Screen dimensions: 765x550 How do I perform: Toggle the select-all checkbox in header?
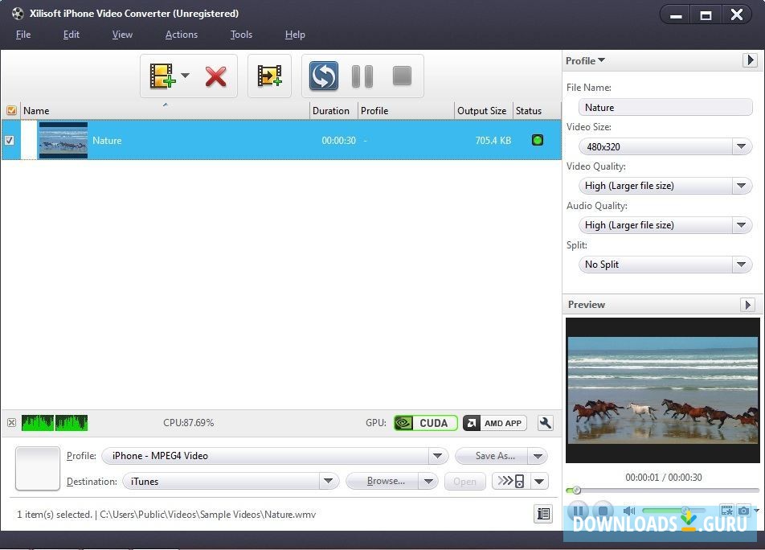coord(10,111)
